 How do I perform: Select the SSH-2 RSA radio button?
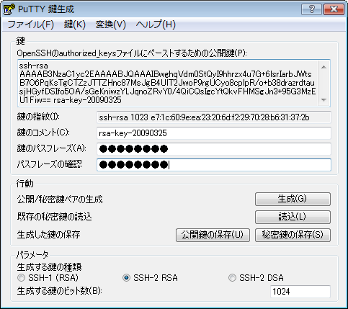[x=150, y=278]
